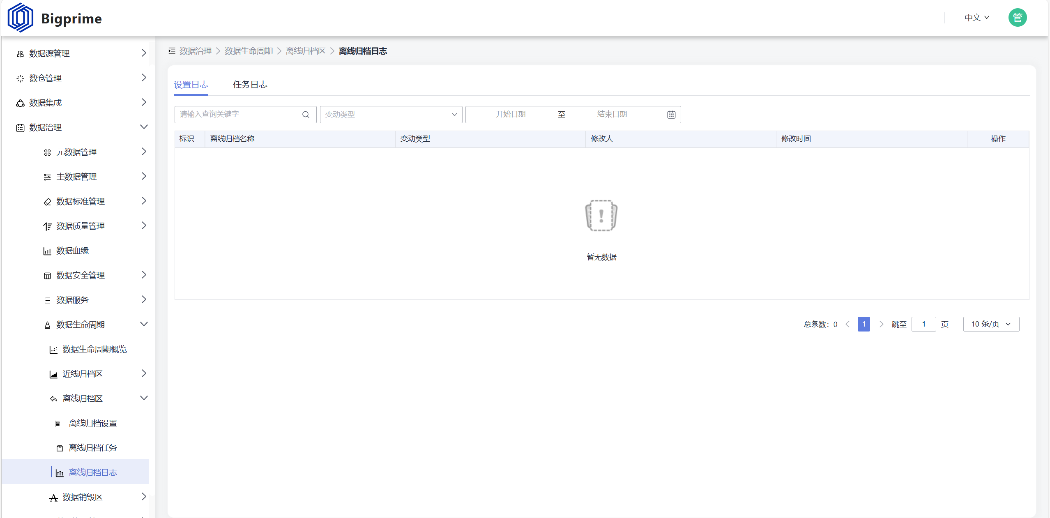Click the next page arrow
1050x518 pixels.
pyautogui.click(x=881, y=324)
